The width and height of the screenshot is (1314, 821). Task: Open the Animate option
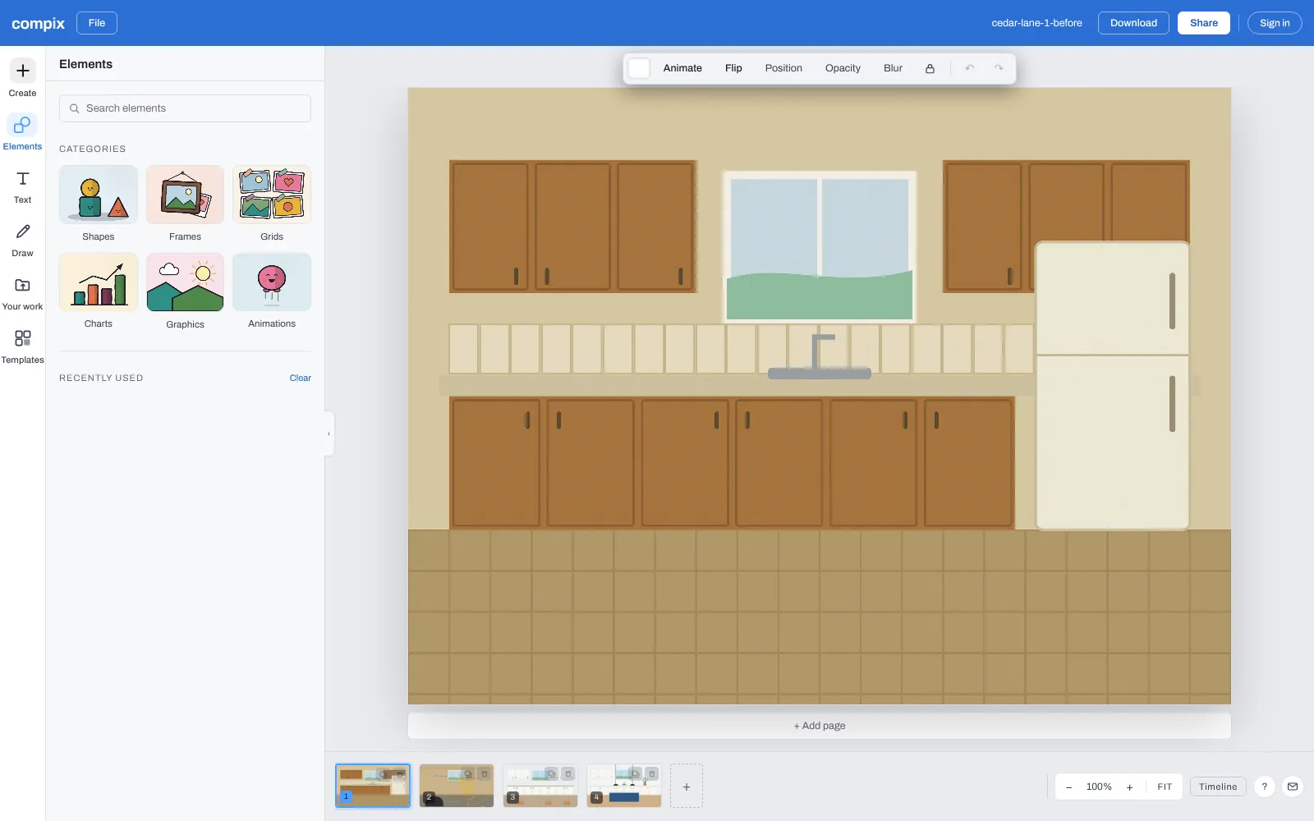click(682, 68)
